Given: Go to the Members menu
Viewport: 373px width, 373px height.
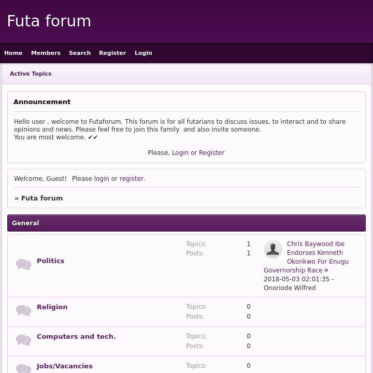Looking at the screenshot, I should [46, 53].
